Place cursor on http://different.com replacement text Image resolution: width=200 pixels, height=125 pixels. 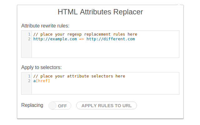click(x=110, y=39)
